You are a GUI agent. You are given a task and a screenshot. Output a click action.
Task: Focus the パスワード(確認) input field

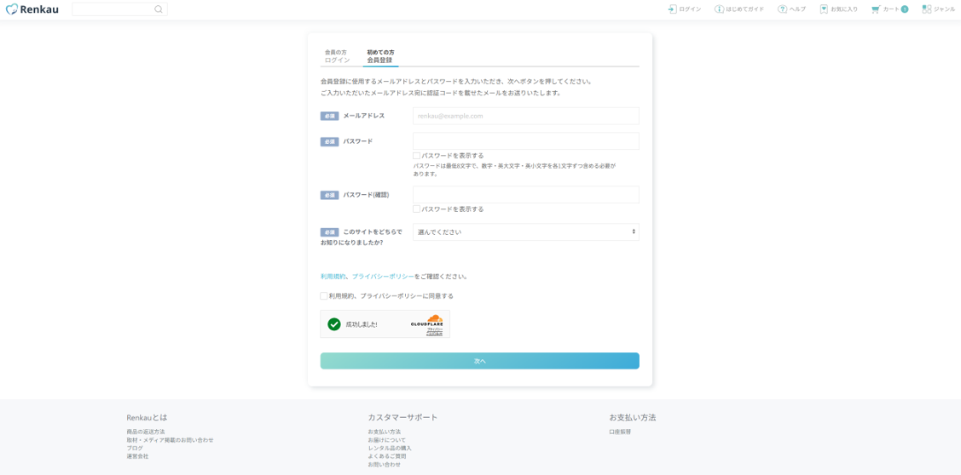[526, 195]
